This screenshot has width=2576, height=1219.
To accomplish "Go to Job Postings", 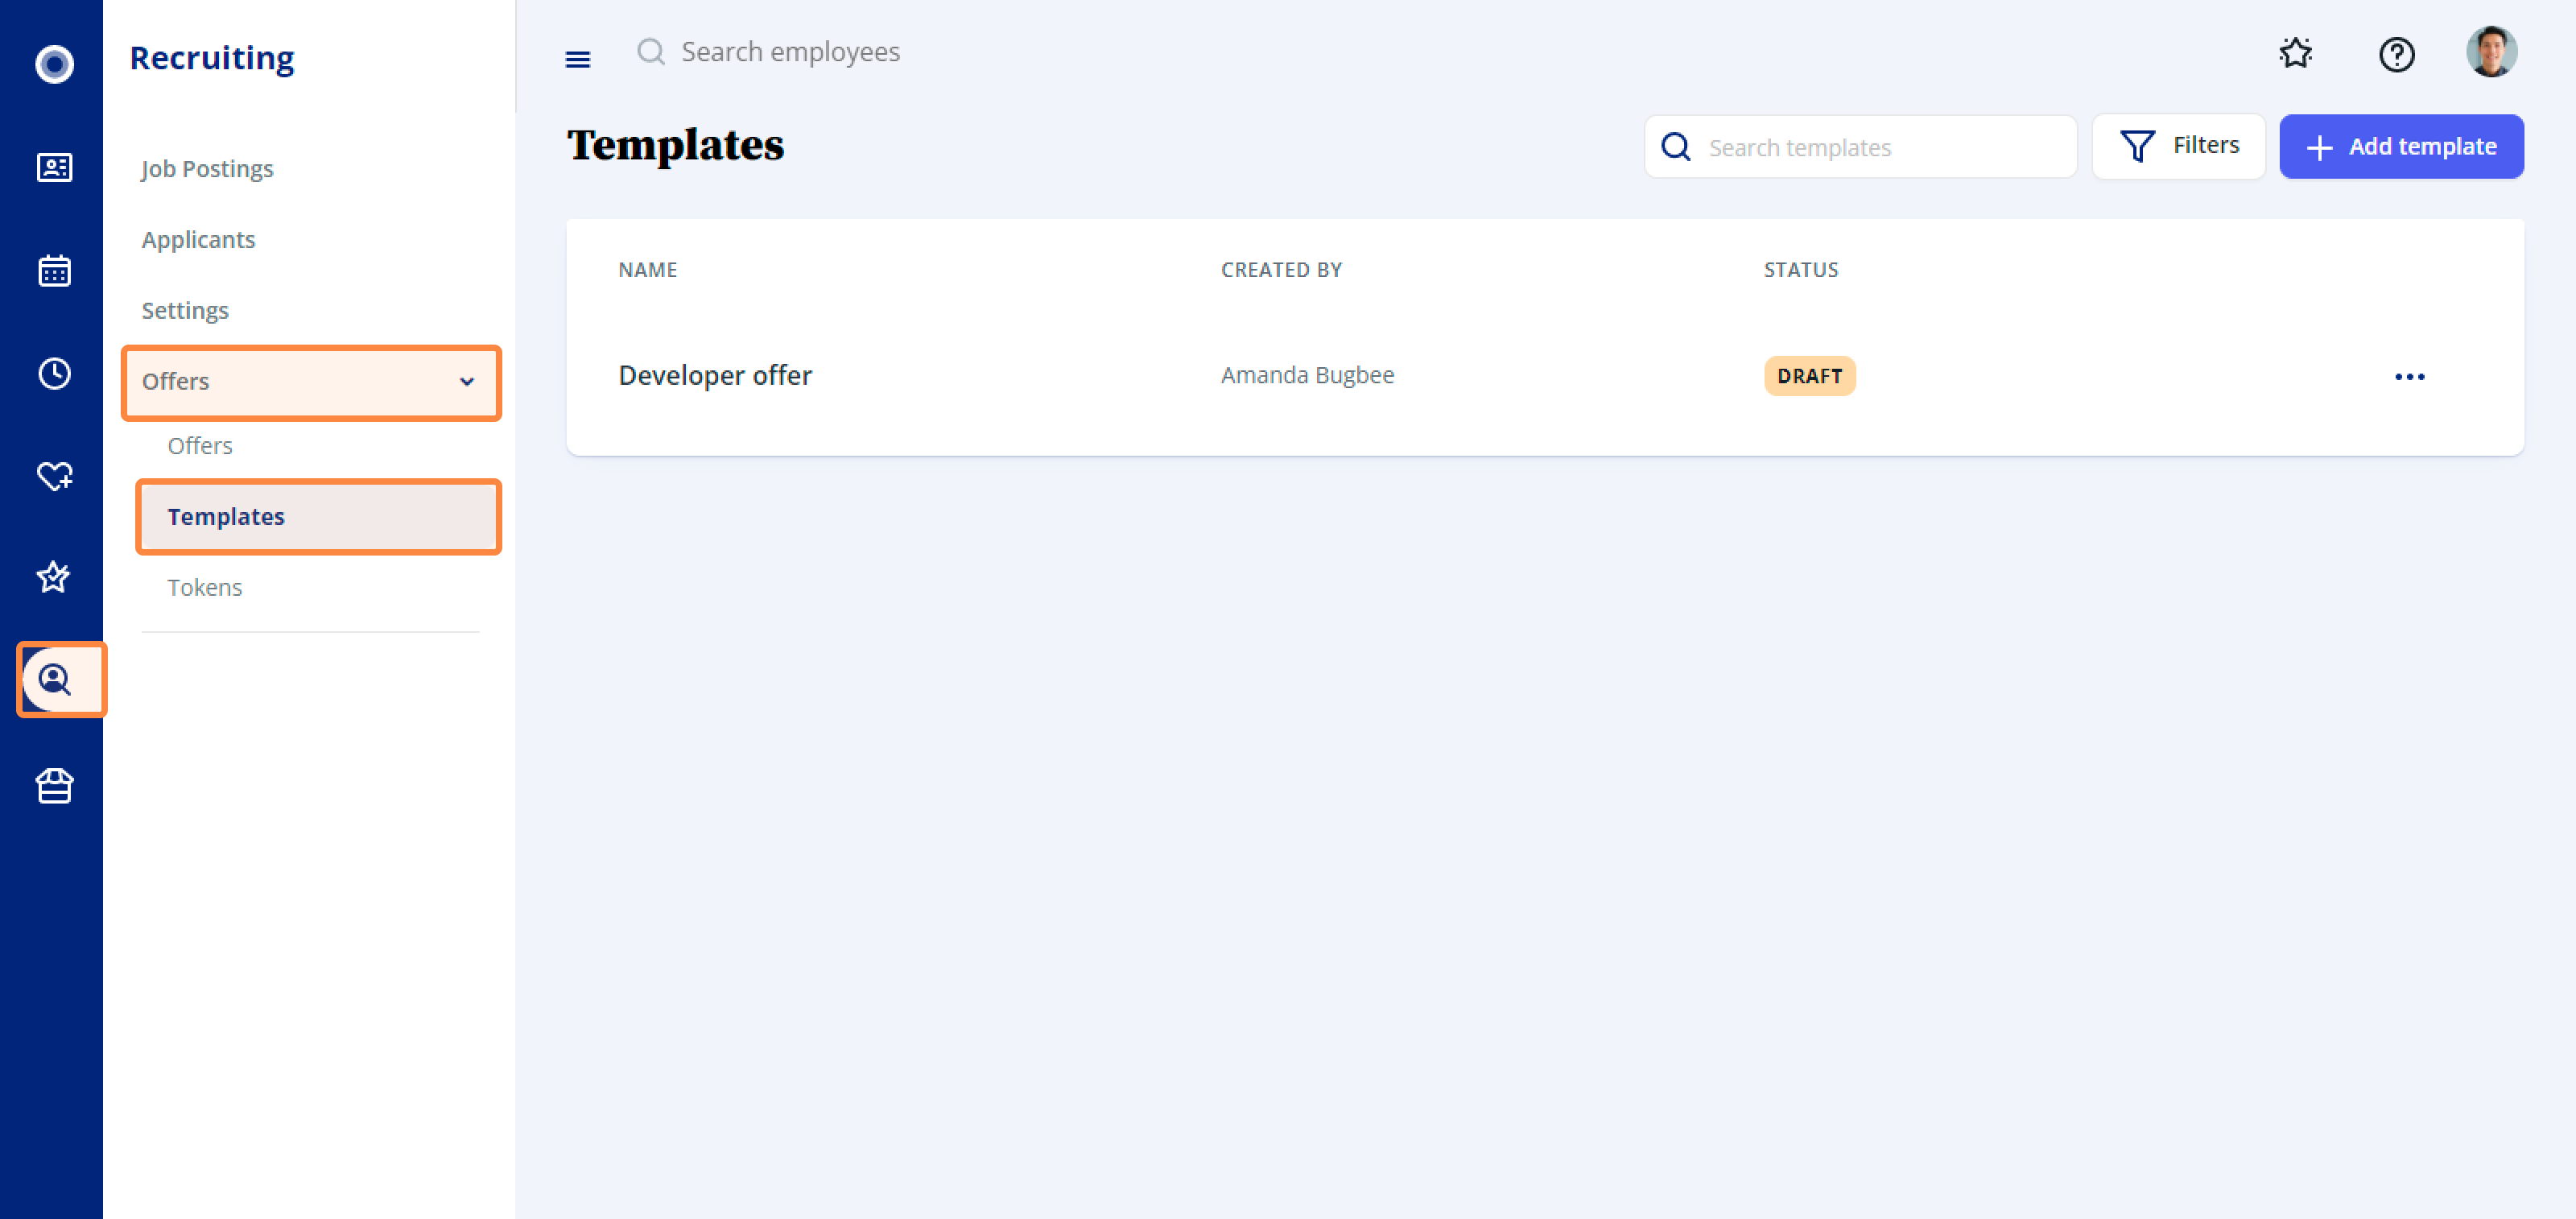I will (207, 168).
